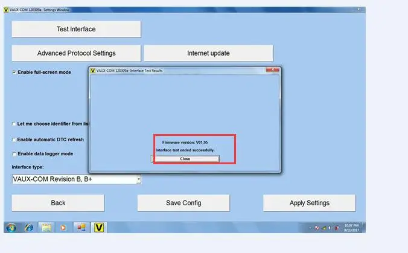The image size is (408, 253).
Task: Click the volume speaker tray icon
Action: (330, 228)
